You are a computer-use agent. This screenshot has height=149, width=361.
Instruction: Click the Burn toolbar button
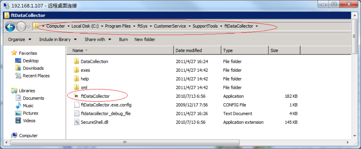pos(124,39)
